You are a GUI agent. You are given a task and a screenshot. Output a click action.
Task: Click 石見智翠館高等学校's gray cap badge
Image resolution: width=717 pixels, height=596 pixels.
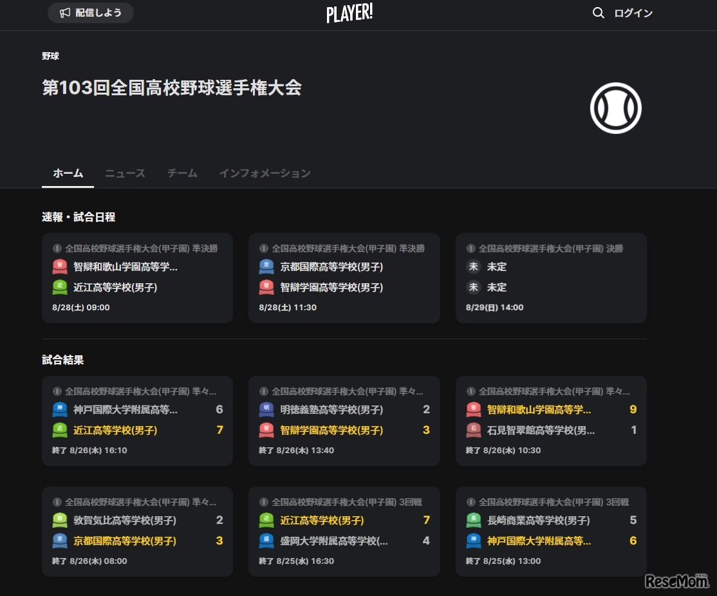pos(472,430)
